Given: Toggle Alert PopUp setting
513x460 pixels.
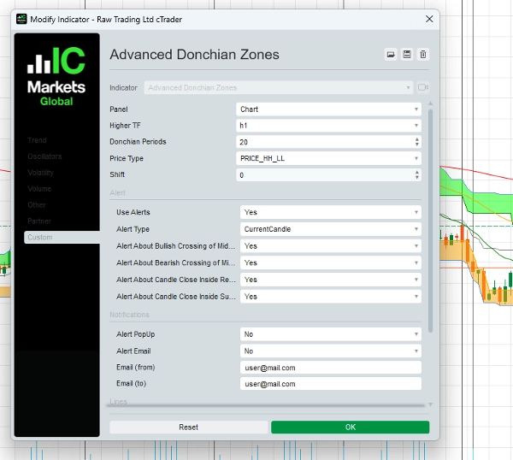Looking at the screenshot, I should pos(331,334).
